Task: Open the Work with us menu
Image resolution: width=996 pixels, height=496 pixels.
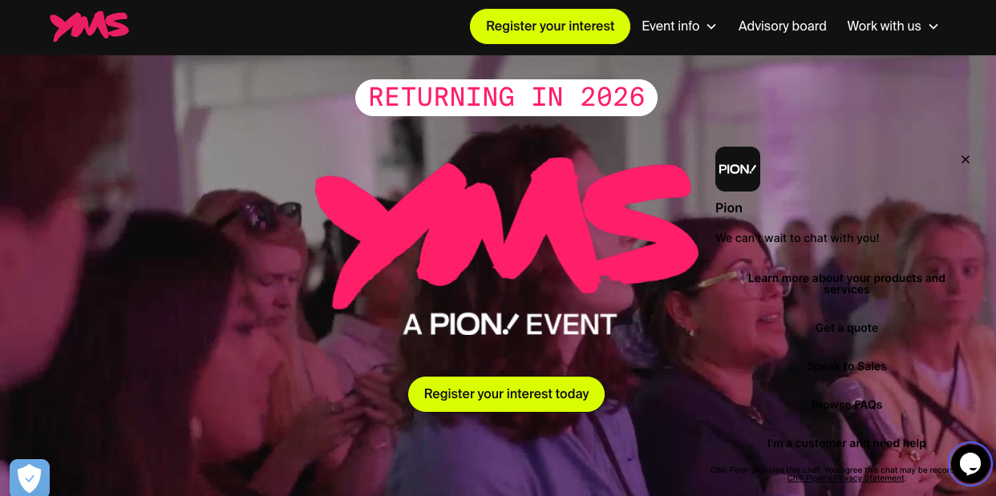Action: pos(893,26)
